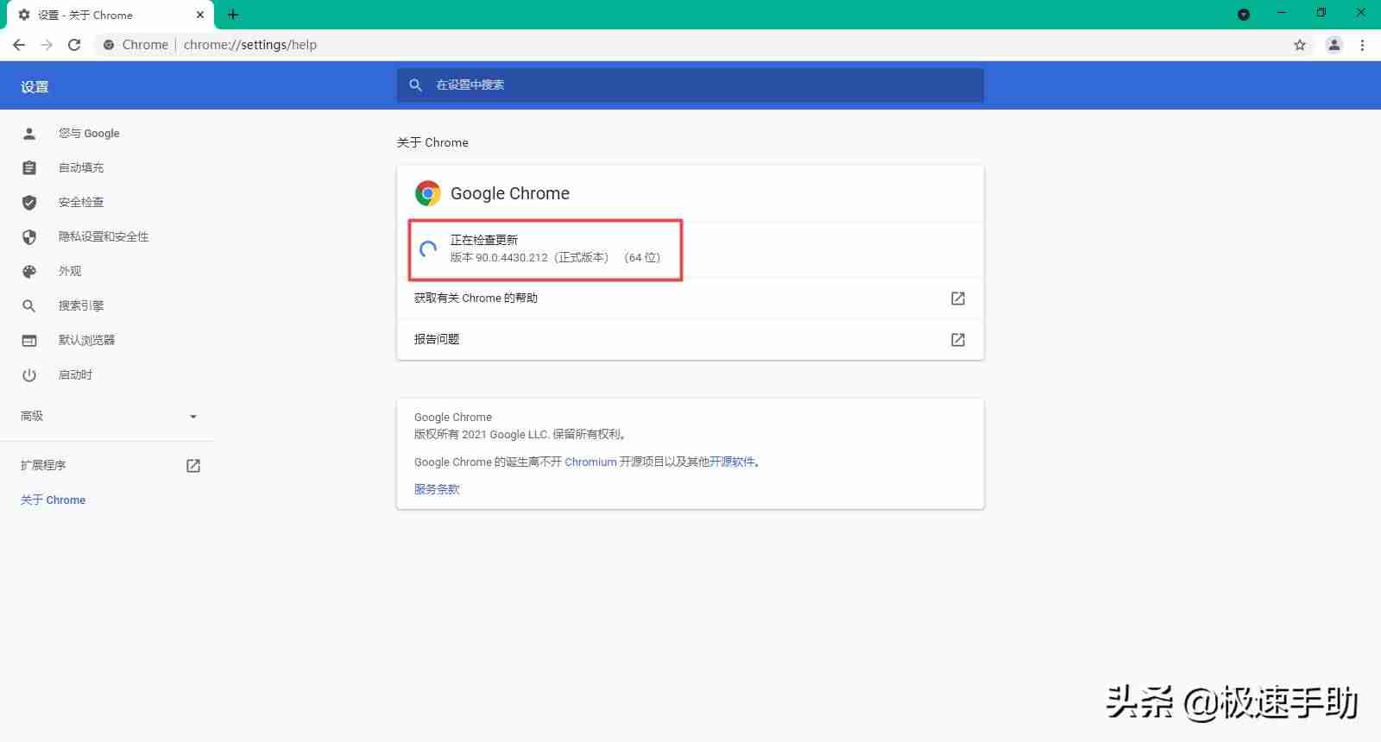This screenshot has height=742, width=1381.
Task: Click the site info icon in address bar
Action: coord(109,45)
